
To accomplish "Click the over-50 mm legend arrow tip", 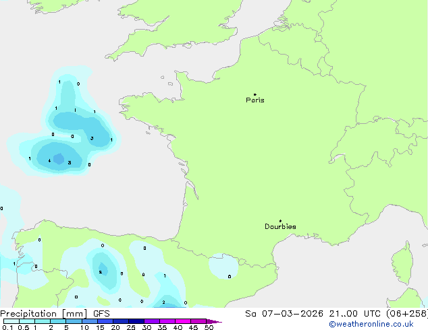I will click(214, 321).
